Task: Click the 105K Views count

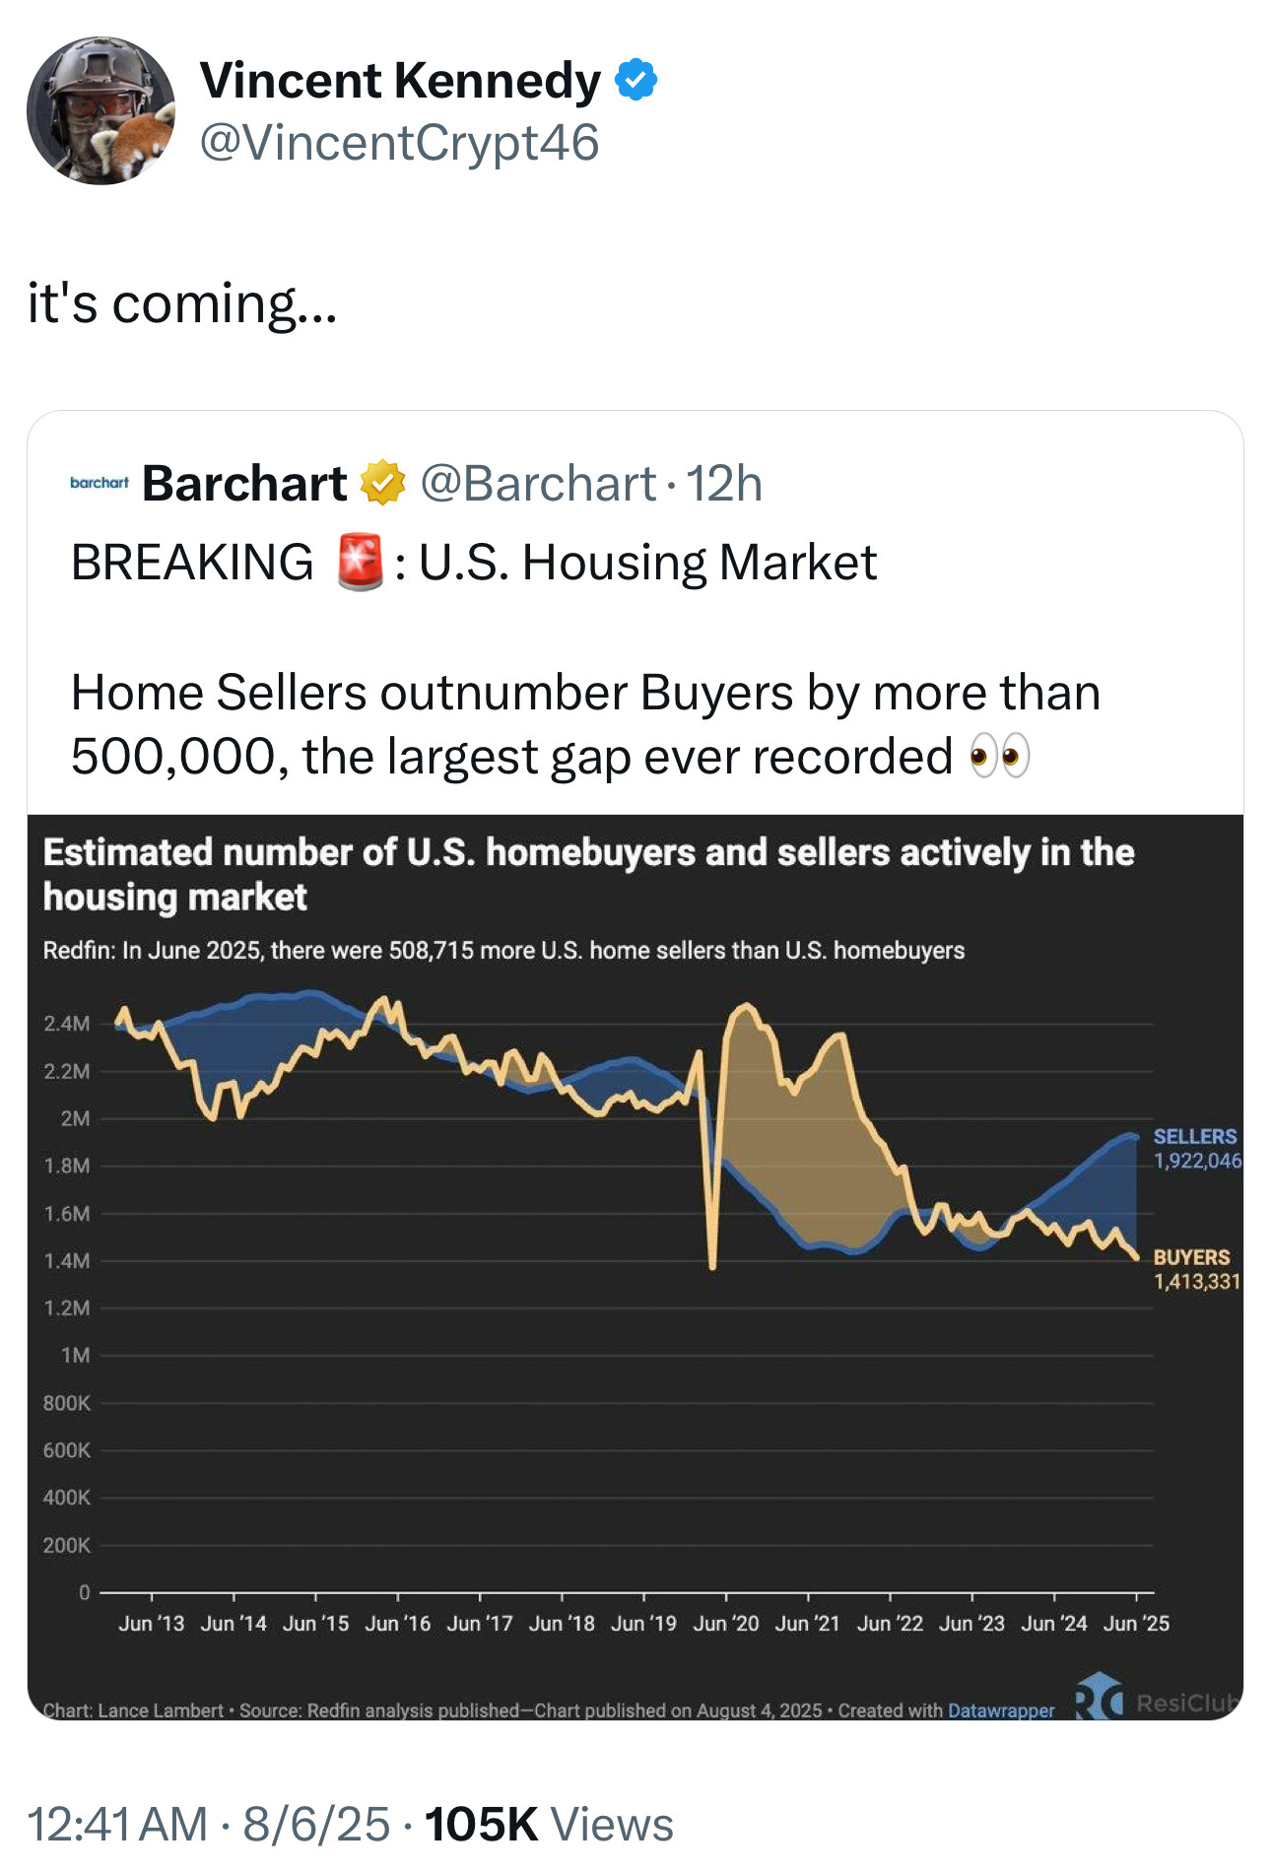Action: 549,1824
